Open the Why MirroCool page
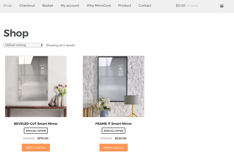This screenshot has height=158, width=234. (99, 6)
